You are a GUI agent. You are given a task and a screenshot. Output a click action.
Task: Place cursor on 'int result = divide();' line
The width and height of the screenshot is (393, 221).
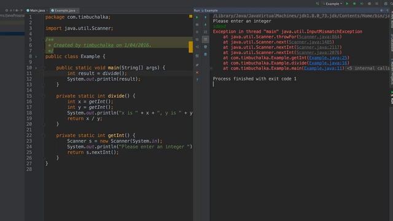97,74
